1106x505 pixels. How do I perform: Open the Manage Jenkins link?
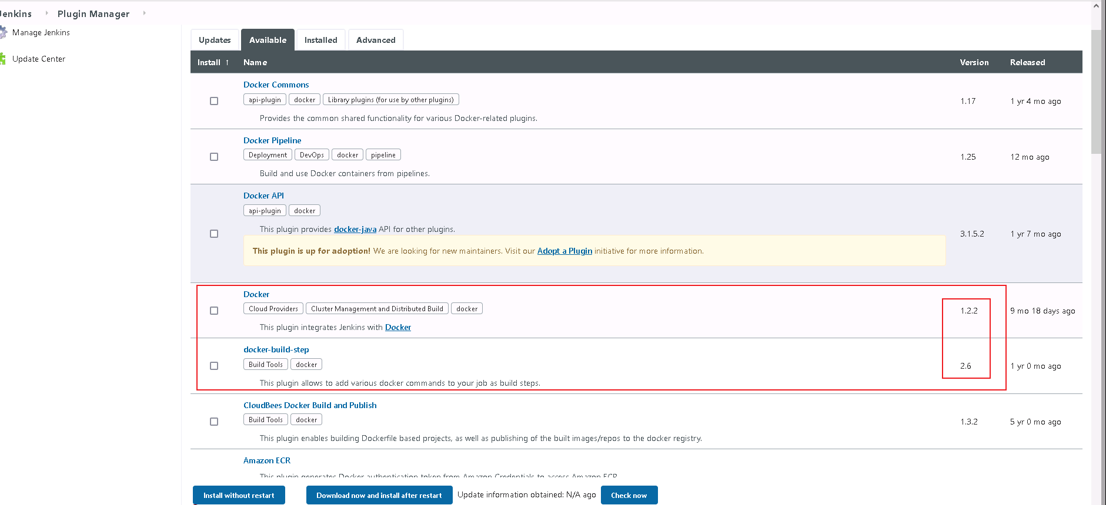point(41,32)
